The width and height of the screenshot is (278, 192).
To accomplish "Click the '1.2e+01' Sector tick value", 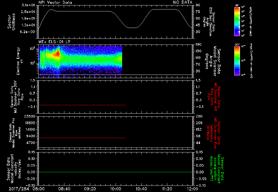I will (28, 25).
